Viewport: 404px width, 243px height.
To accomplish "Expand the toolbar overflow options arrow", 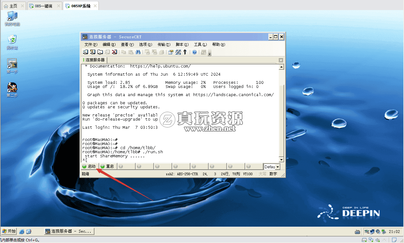I will (x=210, y=53).
